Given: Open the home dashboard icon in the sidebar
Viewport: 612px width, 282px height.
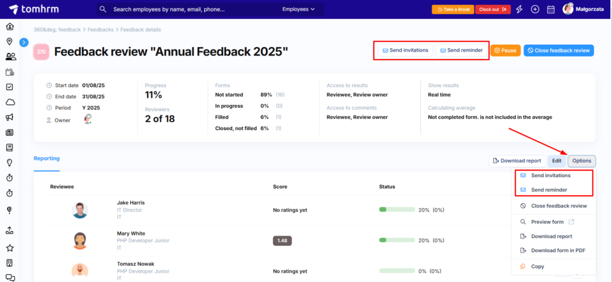Looking at the screenshot, I should [10, 26].
